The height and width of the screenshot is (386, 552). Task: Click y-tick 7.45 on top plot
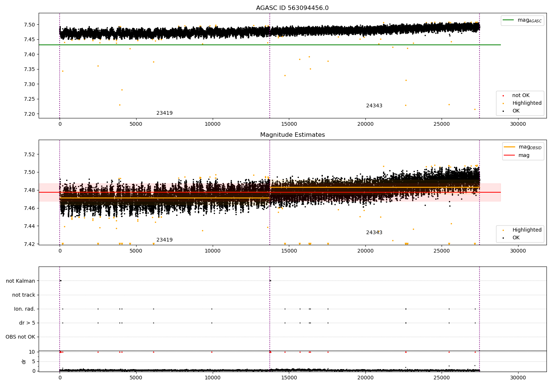[29, 40]
